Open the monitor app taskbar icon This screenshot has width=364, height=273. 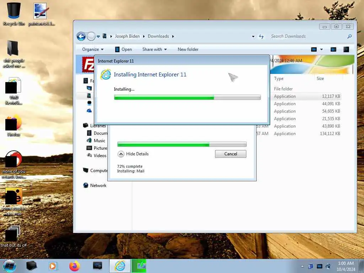pyautogui.click(x=97, y=266)
